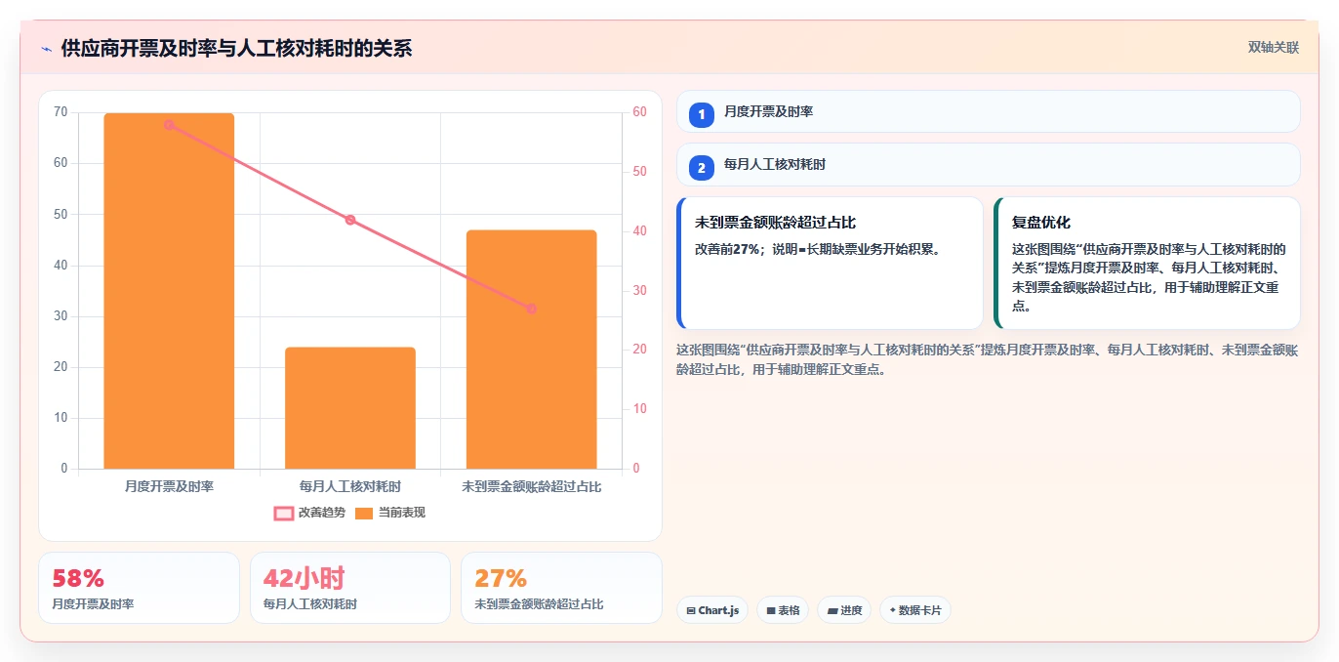The image size is (1339, 662).
Task: Click the 数据卡片 tag
Action: pyautogui.click(x=914, y=610)
